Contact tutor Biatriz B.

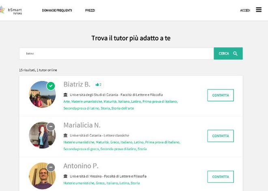click(220, 95)
